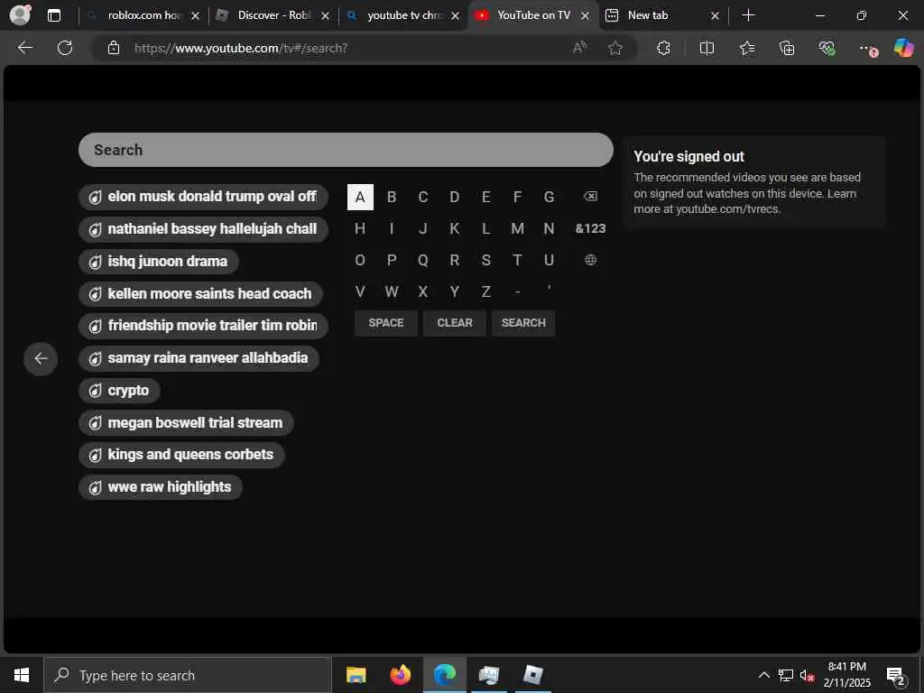924x693 pixels.
Task: Click the site info lock icon
Action: coord(114,48)
